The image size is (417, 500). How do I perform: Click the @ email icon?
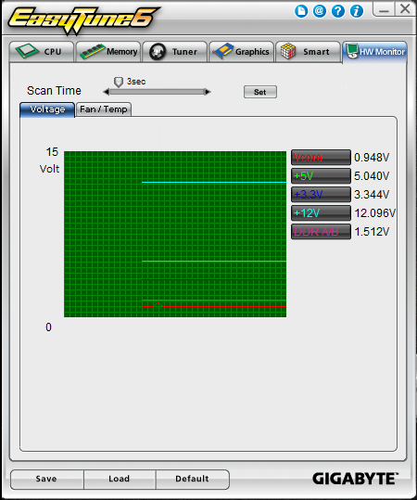click(x=320, y=11)
